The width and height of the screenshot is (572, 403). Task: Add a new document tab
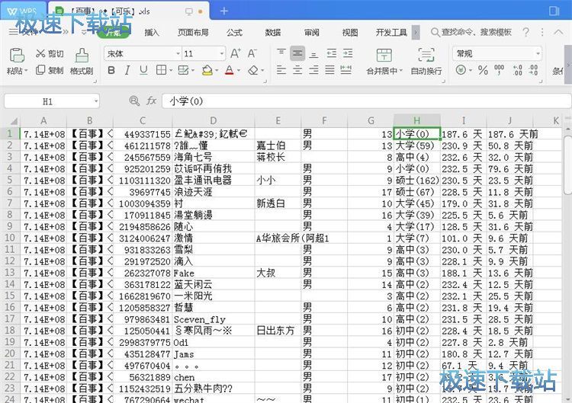pyautogui.click(x=224, y=11)
